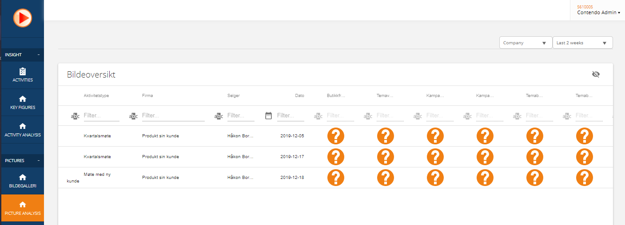Collapse the INSIGHT sidebar section
The height and width of the screenshot is (225, 625).
38,55
